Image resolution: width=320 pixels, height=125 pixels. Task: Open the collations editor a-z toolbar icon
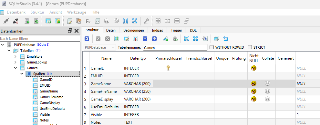tap(107, 21)
